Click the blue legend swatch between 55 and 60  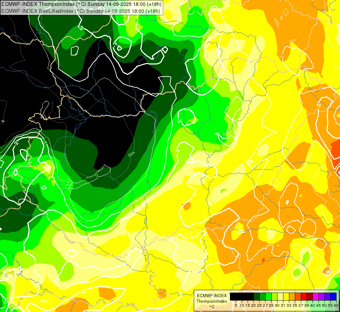click(333, 296)
